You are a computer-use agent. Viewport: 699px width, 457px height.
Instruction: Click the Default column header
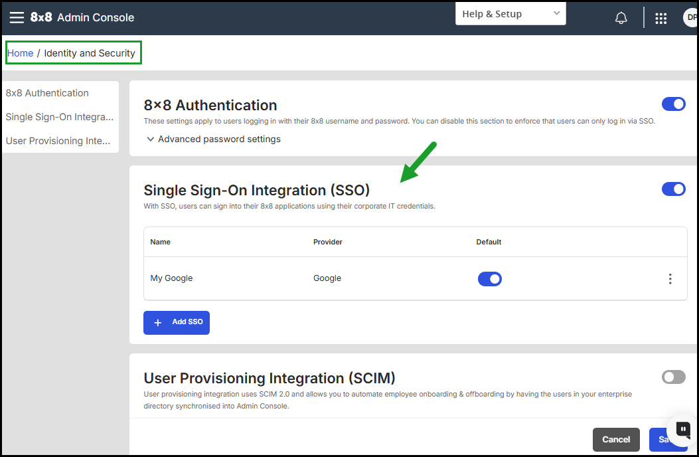pyautogui.click(x=489, y=242)
